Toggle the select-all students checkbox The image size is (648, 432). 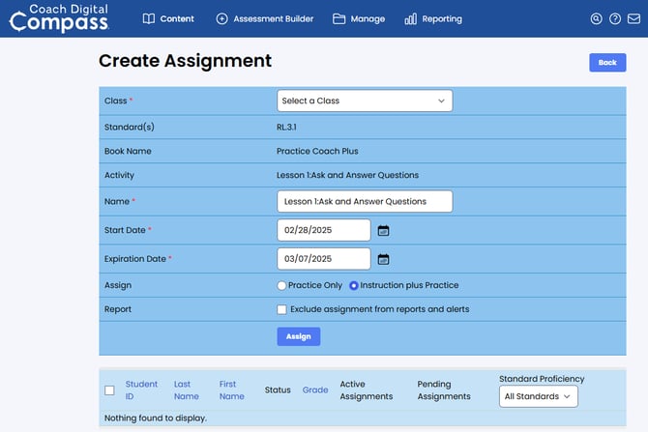(x=109, y=390)
